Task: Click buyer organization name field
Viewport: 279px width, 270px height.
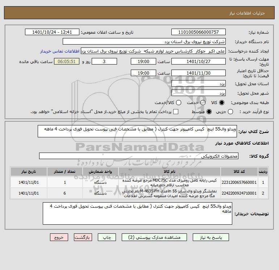Action: (x=144, y=42)
